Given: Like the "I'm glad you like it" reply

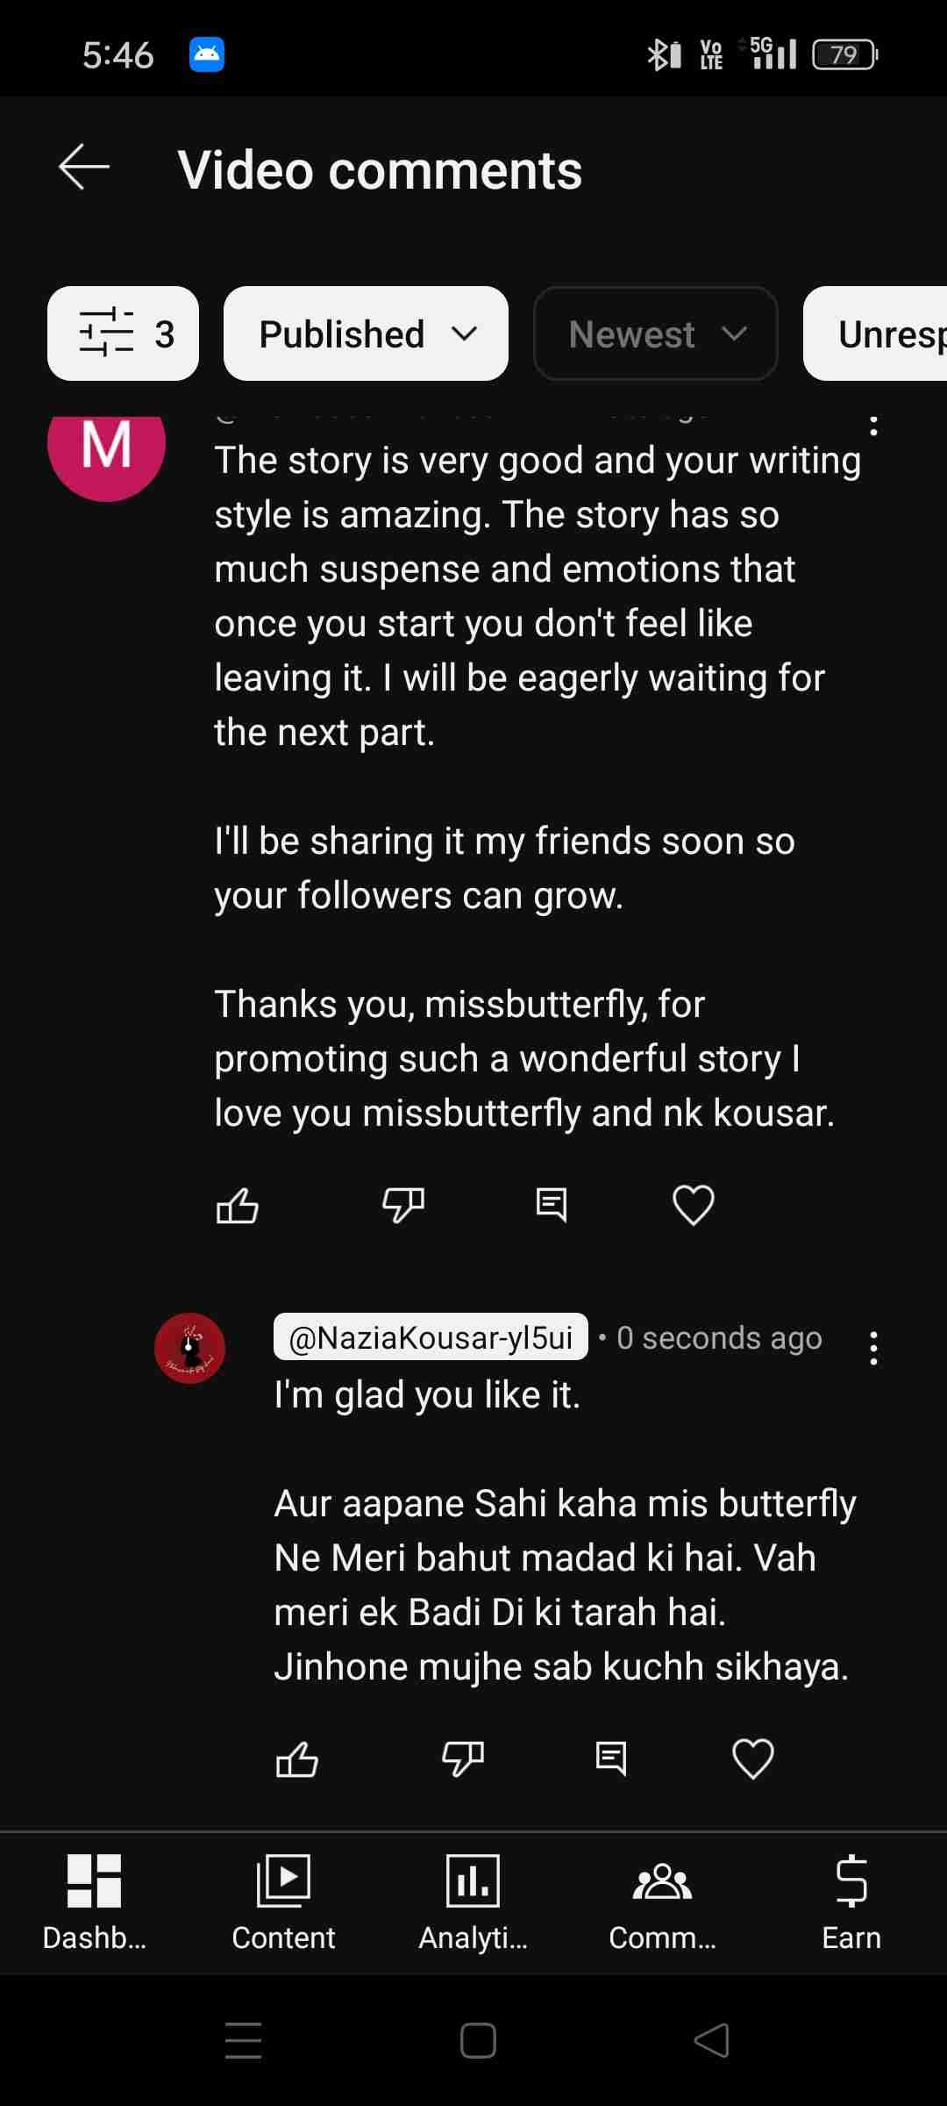Looking at the screenshot, I should (296, 1759).
